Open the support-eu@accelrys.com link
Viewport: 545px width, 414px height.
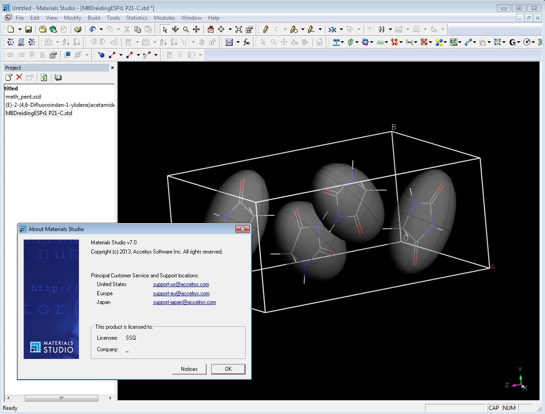coord(181,293)
